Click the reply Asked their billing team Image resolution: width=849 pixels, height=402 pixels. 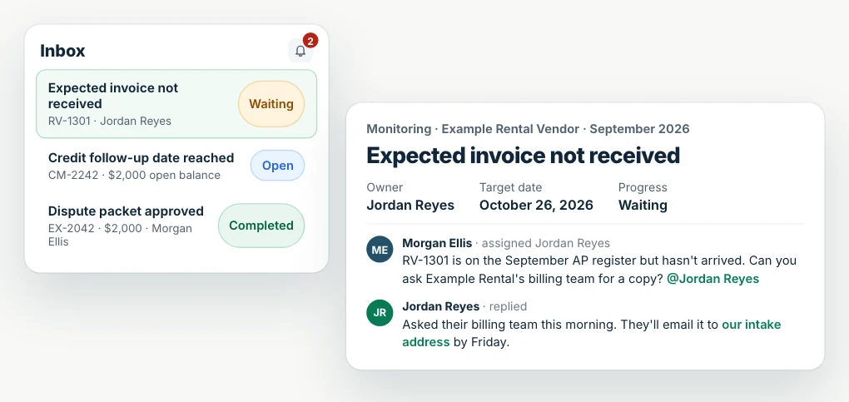pyautogui.click(x=592, y=333)
